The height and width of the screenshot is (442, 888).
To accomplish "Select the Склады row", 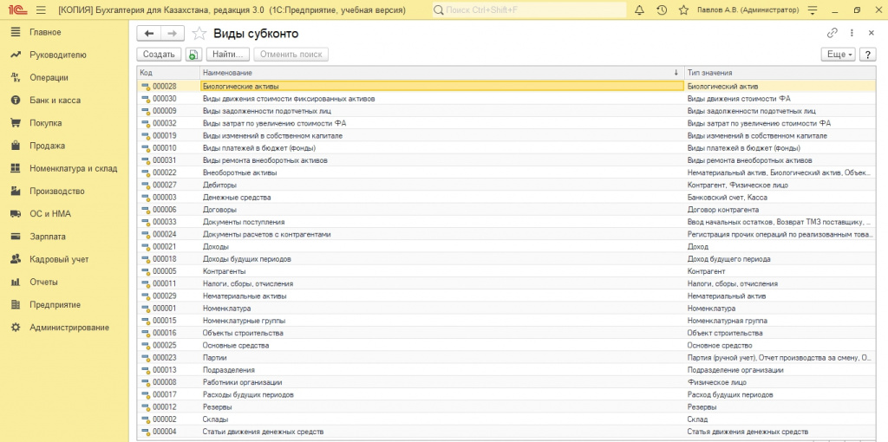I will coord(506,419).
